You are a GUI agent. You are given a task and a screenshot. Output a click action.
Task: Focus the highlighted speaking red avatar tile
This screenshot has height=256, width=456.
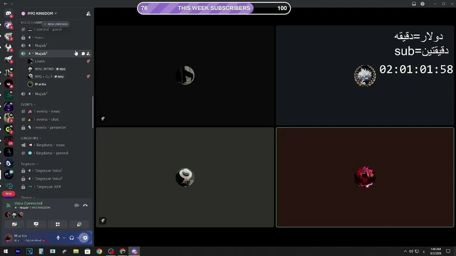click(365, 177)
